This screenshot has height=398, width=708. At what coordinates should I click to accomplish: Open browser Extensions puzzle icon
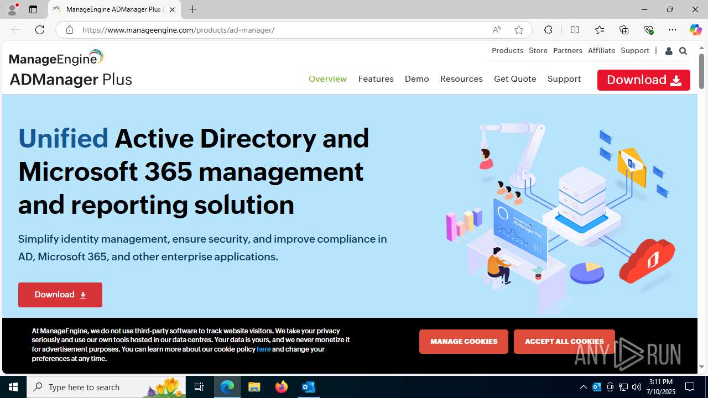click(548, 30)
